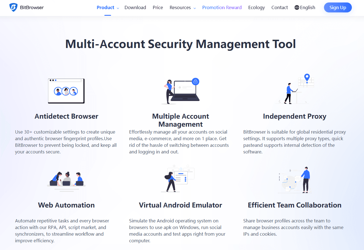Click the 'Simulate the Android operating system' description

pos(177,231)
